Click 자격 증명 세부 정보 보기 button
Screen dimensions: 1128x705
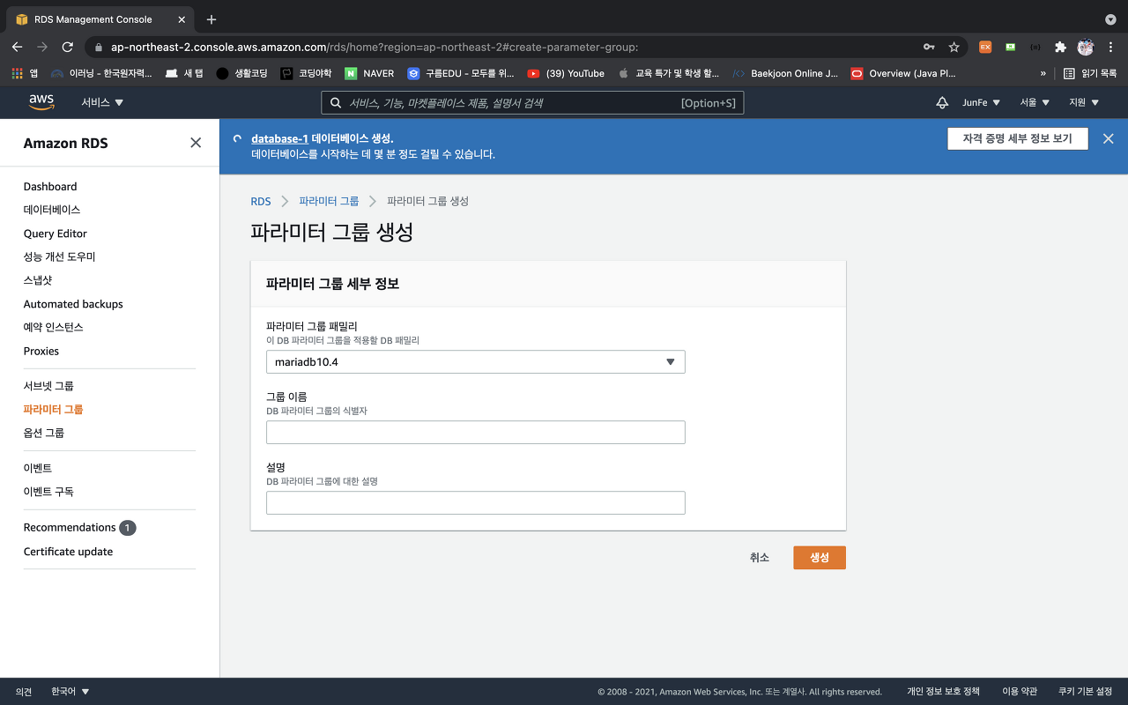pos(1018,138)
